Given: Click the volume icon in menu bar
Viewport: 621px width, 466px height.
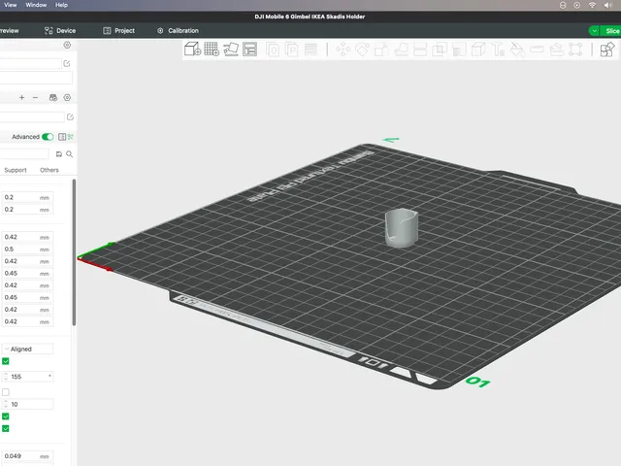Looking at the screenshot, I should [x=608, y=5].
